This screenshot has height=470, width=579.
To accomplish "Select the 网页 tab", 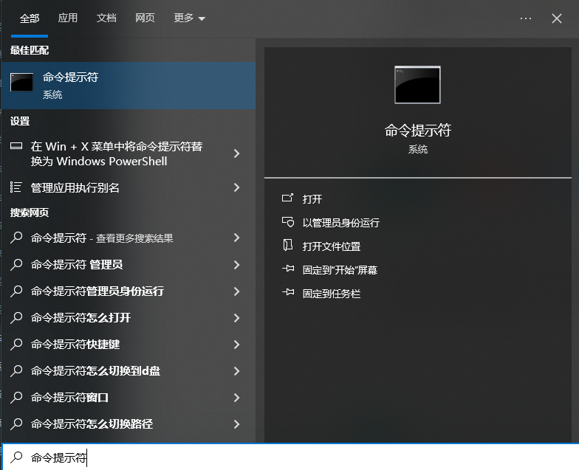I will pyautogui.click(x=145, y=18).
